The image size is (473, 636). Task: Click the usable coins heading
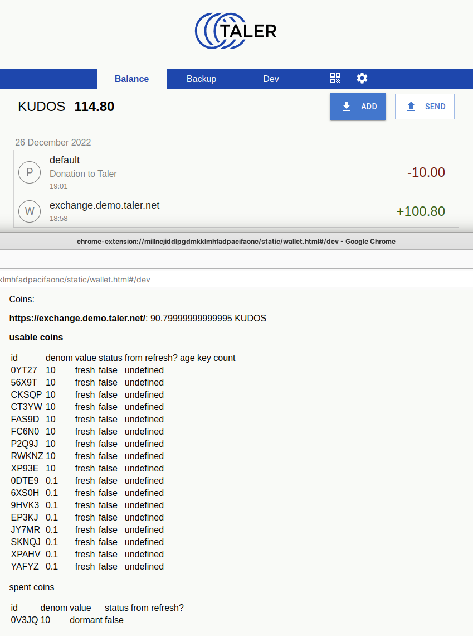pyautogui.click(x=36, y=338)
